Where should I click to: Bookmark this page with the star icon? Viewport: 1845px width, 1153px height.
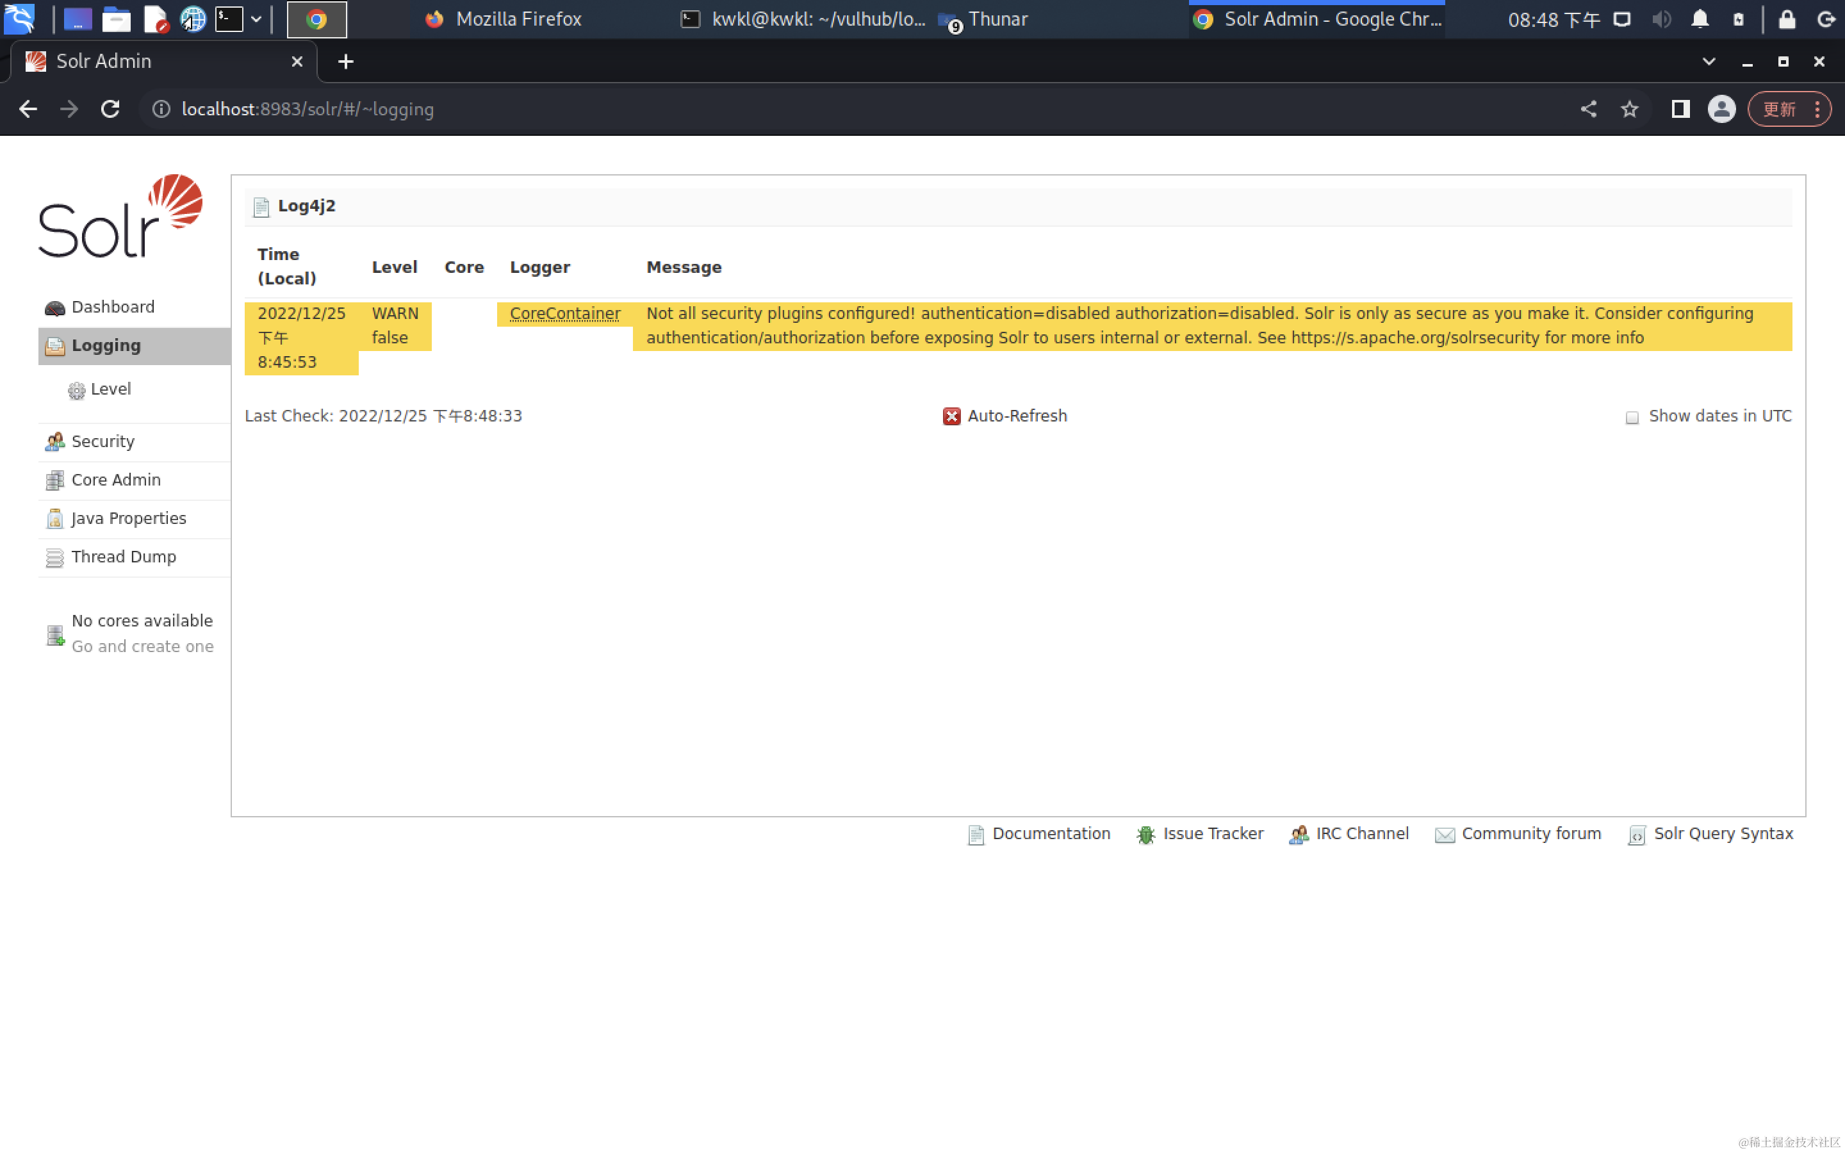pos(1629,109)
